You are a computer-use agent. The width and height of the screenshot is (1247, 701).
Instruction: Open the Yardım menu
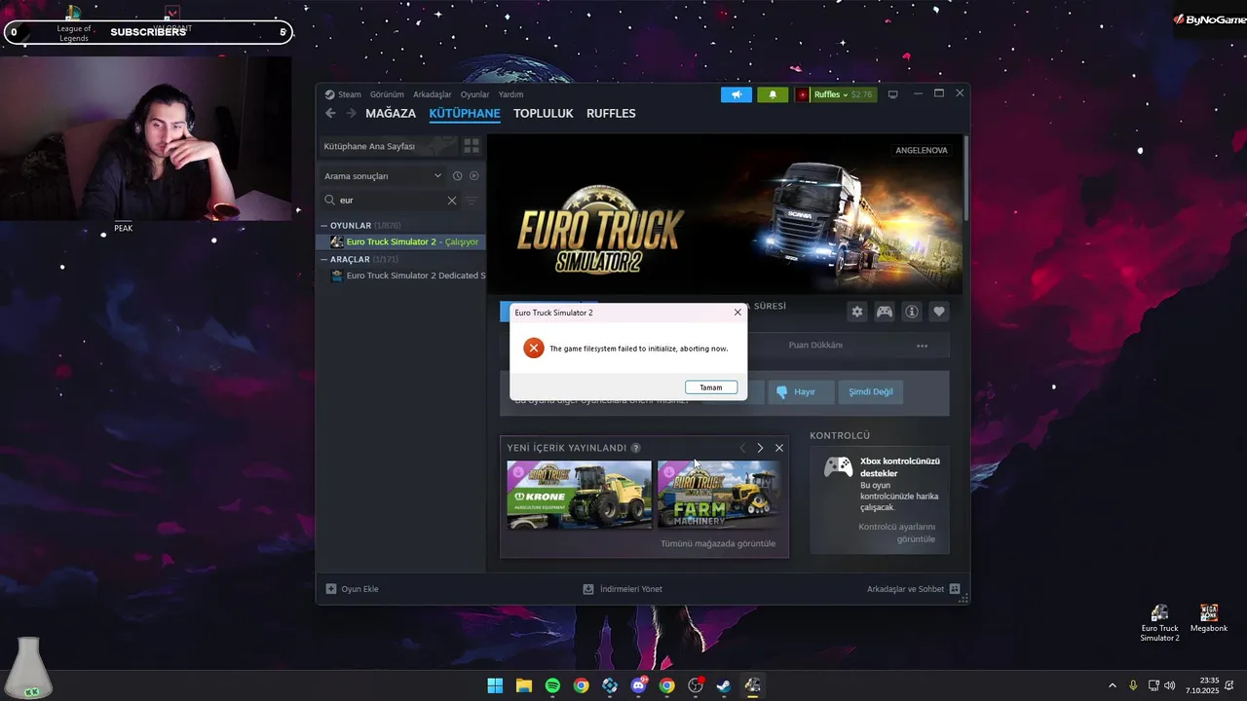coord(511,94)
